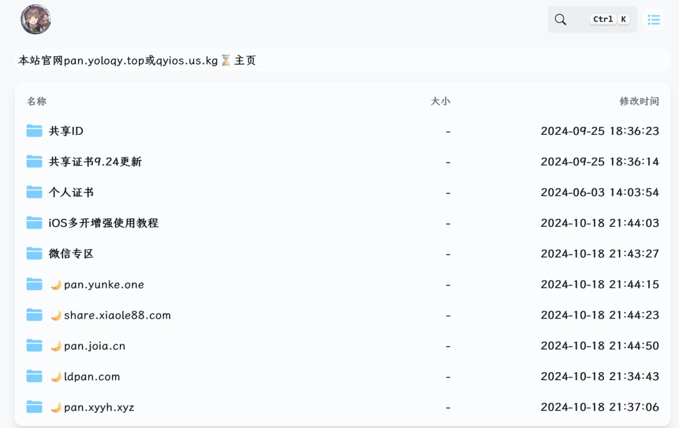679x428 pixels.
Task: Click moon emoji beside ldpan.com
Action: 56,378
